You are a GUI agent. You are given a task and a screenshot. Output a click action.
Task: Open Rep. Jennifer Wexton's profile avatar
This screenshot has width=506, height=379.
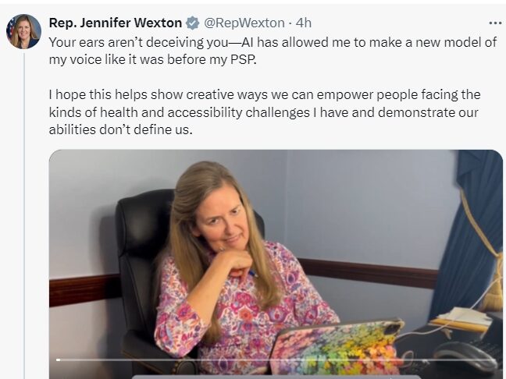coord(24,31)
